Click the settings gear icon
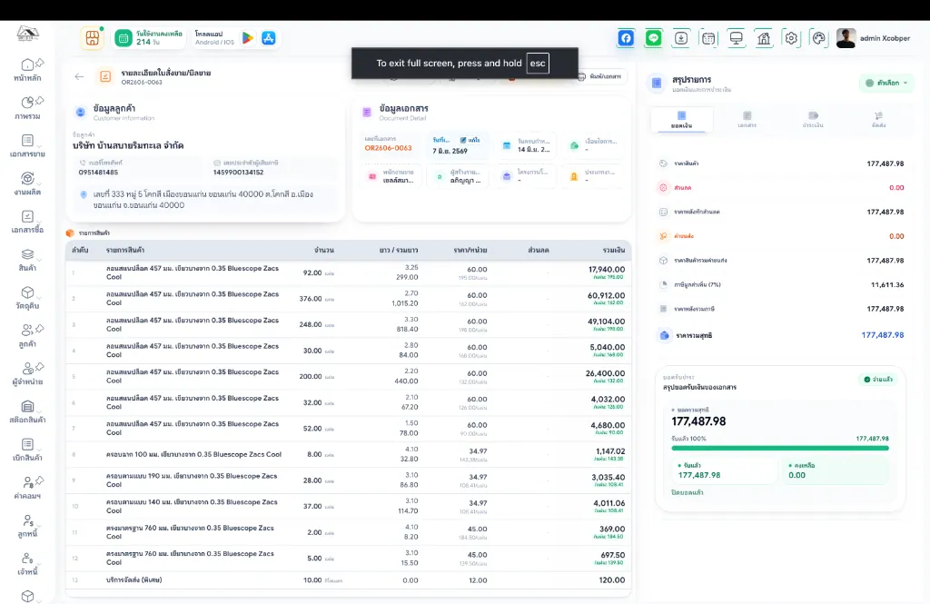This screenshot has height=604, width=930. (x=791, y=38)
